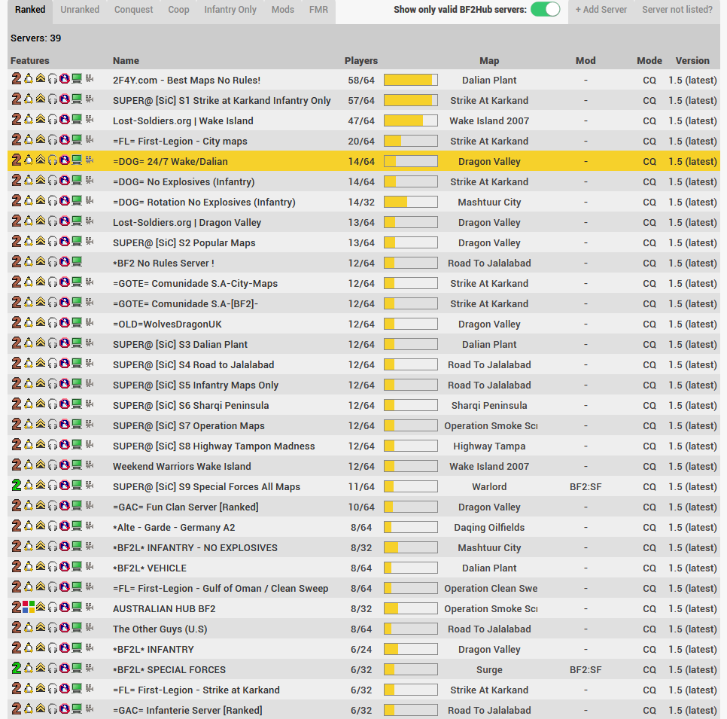Click BF2 icon for *Alte - Garde - Germany A2
The height and width of the screenshot is (719, 727).
17,526
